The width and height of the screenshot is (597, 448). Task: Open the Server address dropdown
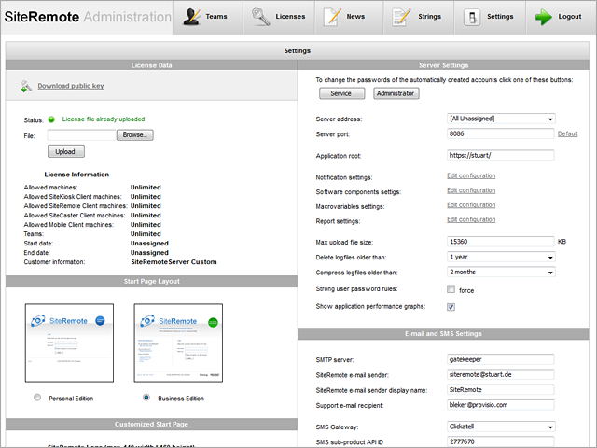[x=501, y=119]
